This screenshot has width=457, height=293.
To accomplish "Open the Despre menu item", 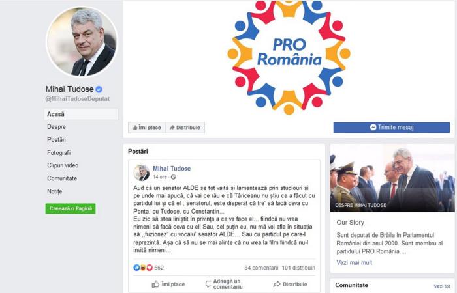I will tap(56, 127).
